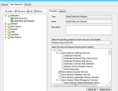Check Network Device Enrollment Service checkbox
Screen dimensions: 118x91
coord(63,66)
